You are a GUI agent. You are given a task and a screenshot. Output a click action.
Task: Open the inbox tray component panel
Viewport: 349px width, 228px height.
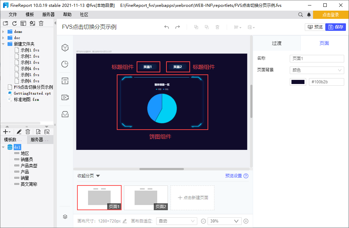[65, 114]
